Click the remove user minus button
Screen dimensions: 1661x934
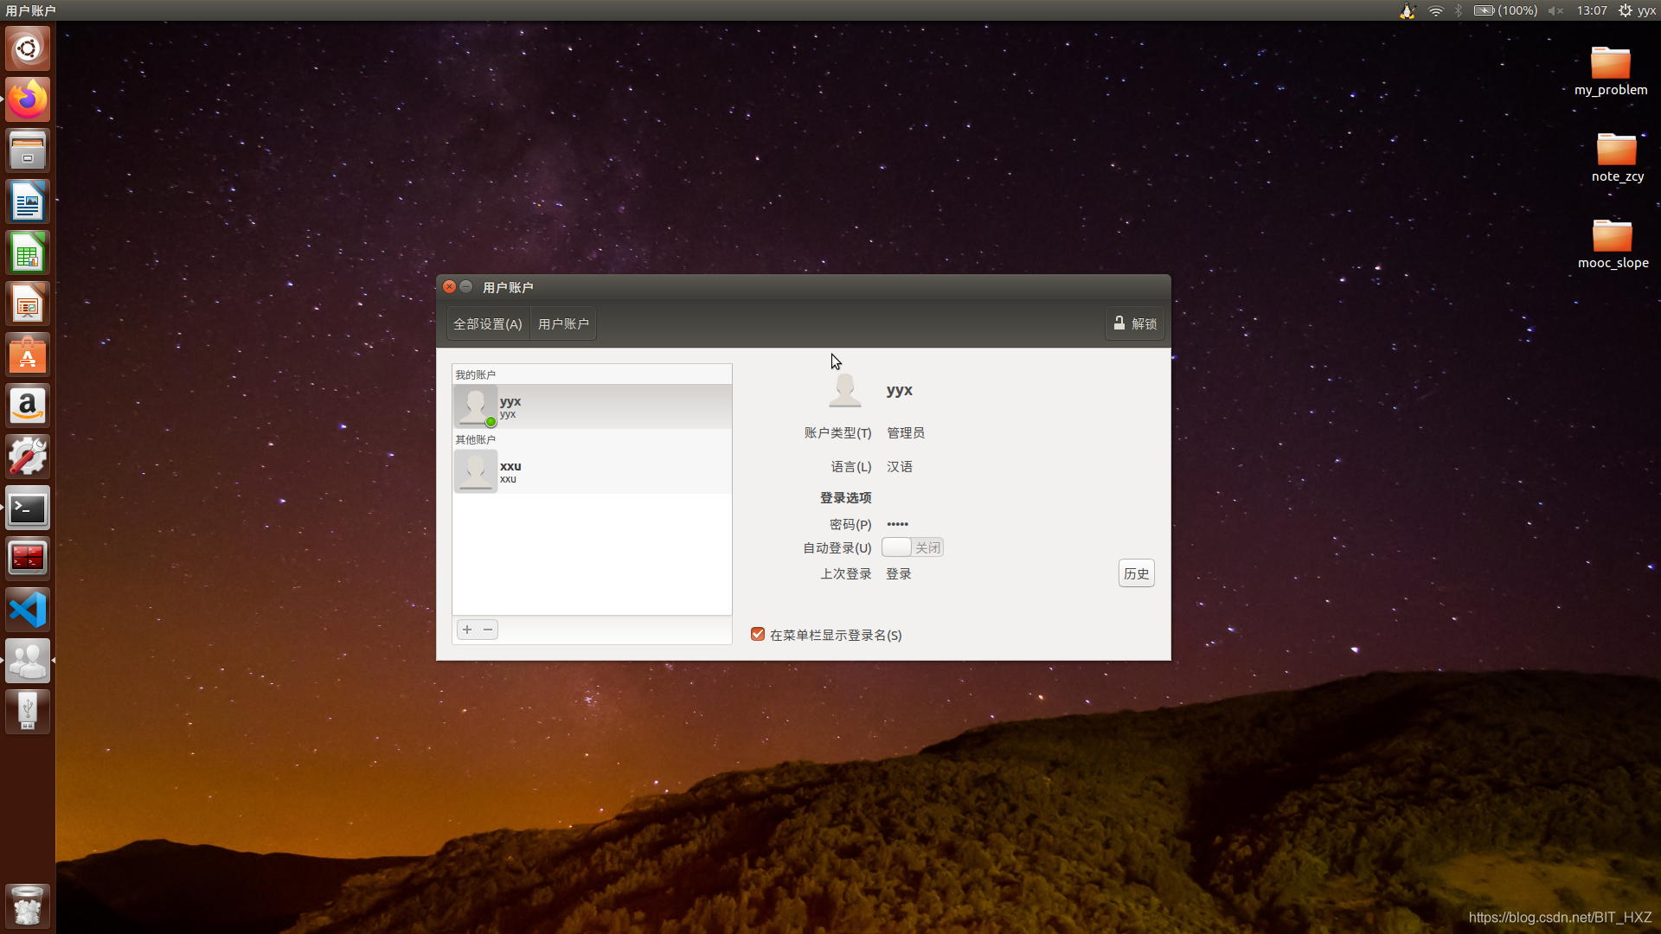coord(488,630)
